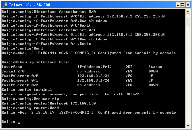
Task: Click the "IP-Address(Pri)" column header
Action: [x=94, y=67]
